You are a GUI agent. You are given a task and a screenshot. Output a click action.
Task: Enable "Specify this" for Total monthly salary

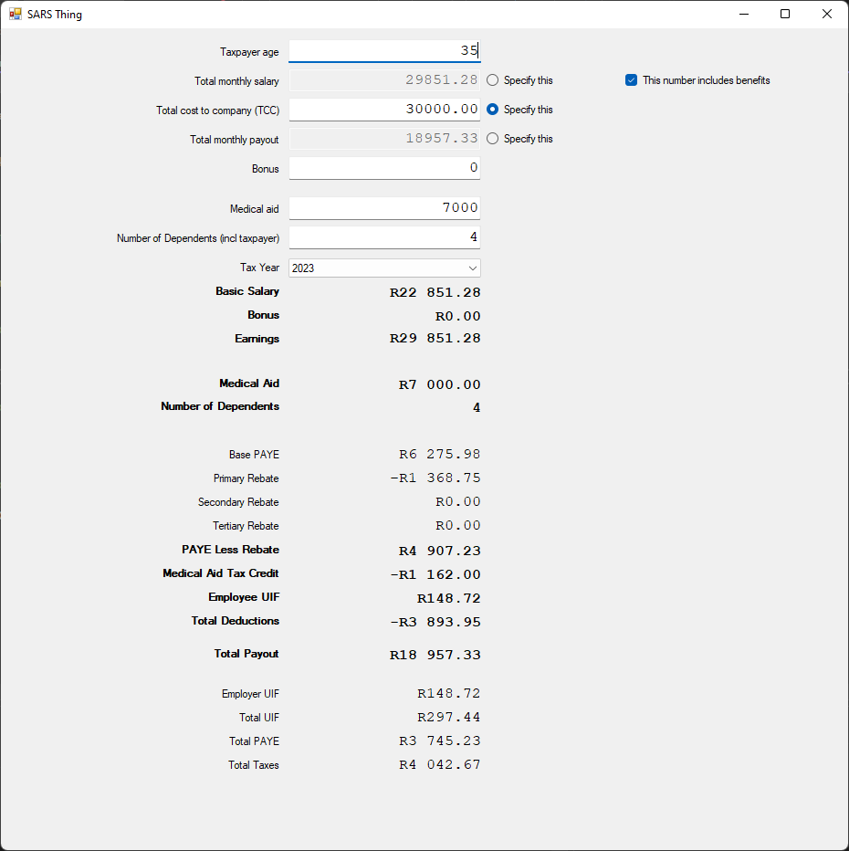pos(492,80)
